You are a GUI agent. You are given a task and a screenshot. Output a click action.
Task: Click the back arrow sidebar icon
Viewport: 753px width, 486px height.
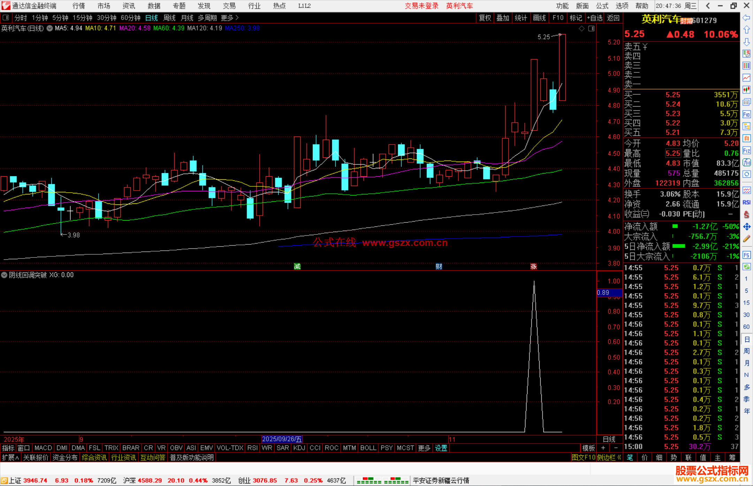pos(746,18)
